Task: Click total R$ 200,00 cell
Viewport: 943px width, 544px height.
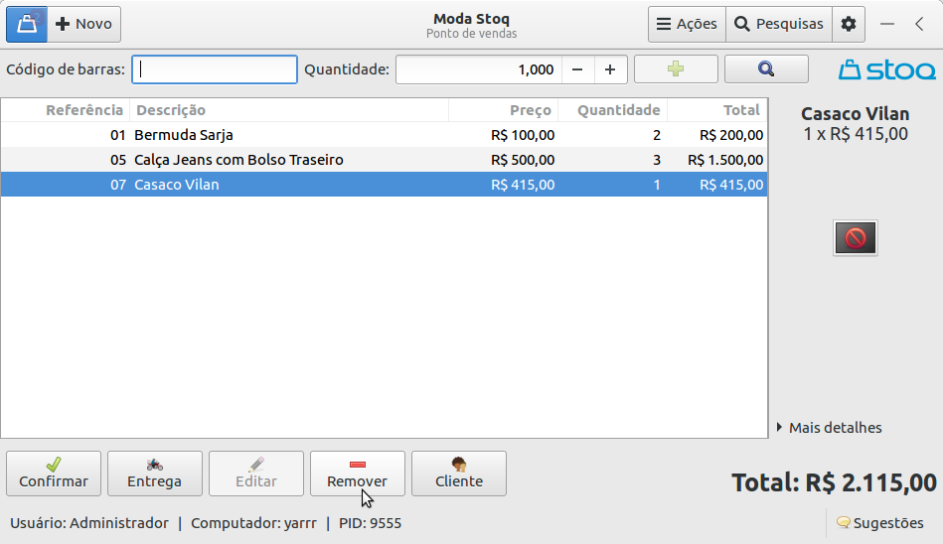Action: (x=731, y=135)
